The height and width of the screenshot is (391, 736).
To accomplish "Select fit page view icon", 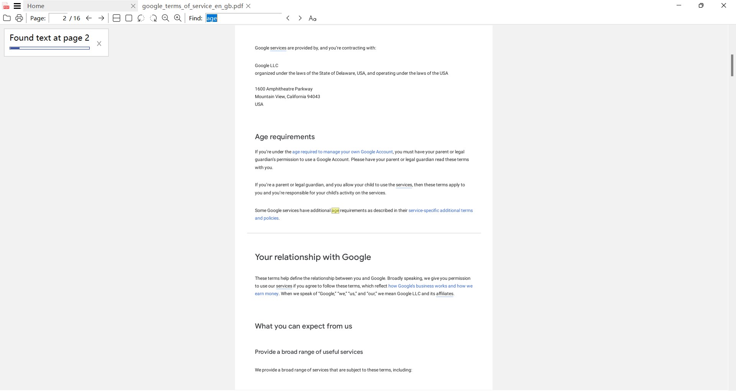I will (x=129, y=18).
